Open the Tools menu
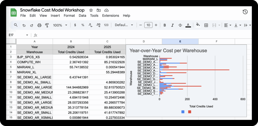Viewport: 258px width, 126px height. point(94,16)
